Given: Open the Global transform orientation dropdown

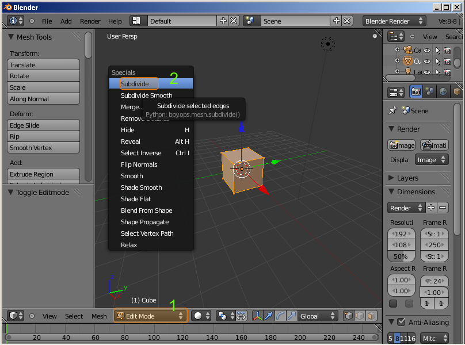Looking at the screenshot, I should [318, 316].
